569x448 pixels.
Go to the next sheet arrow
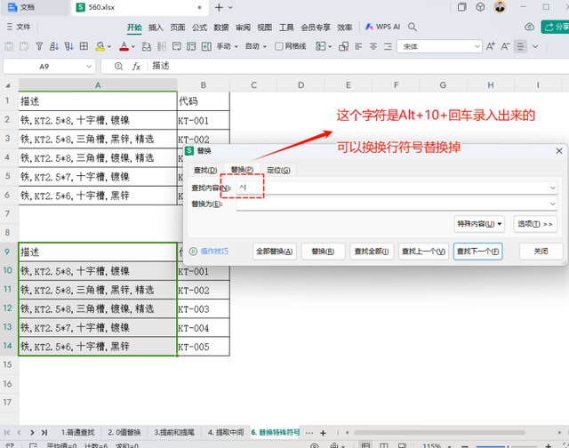point(32,432)
